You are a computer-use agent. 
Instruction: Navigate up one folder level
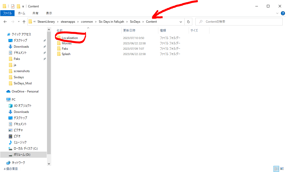click(x=24, y=22)
